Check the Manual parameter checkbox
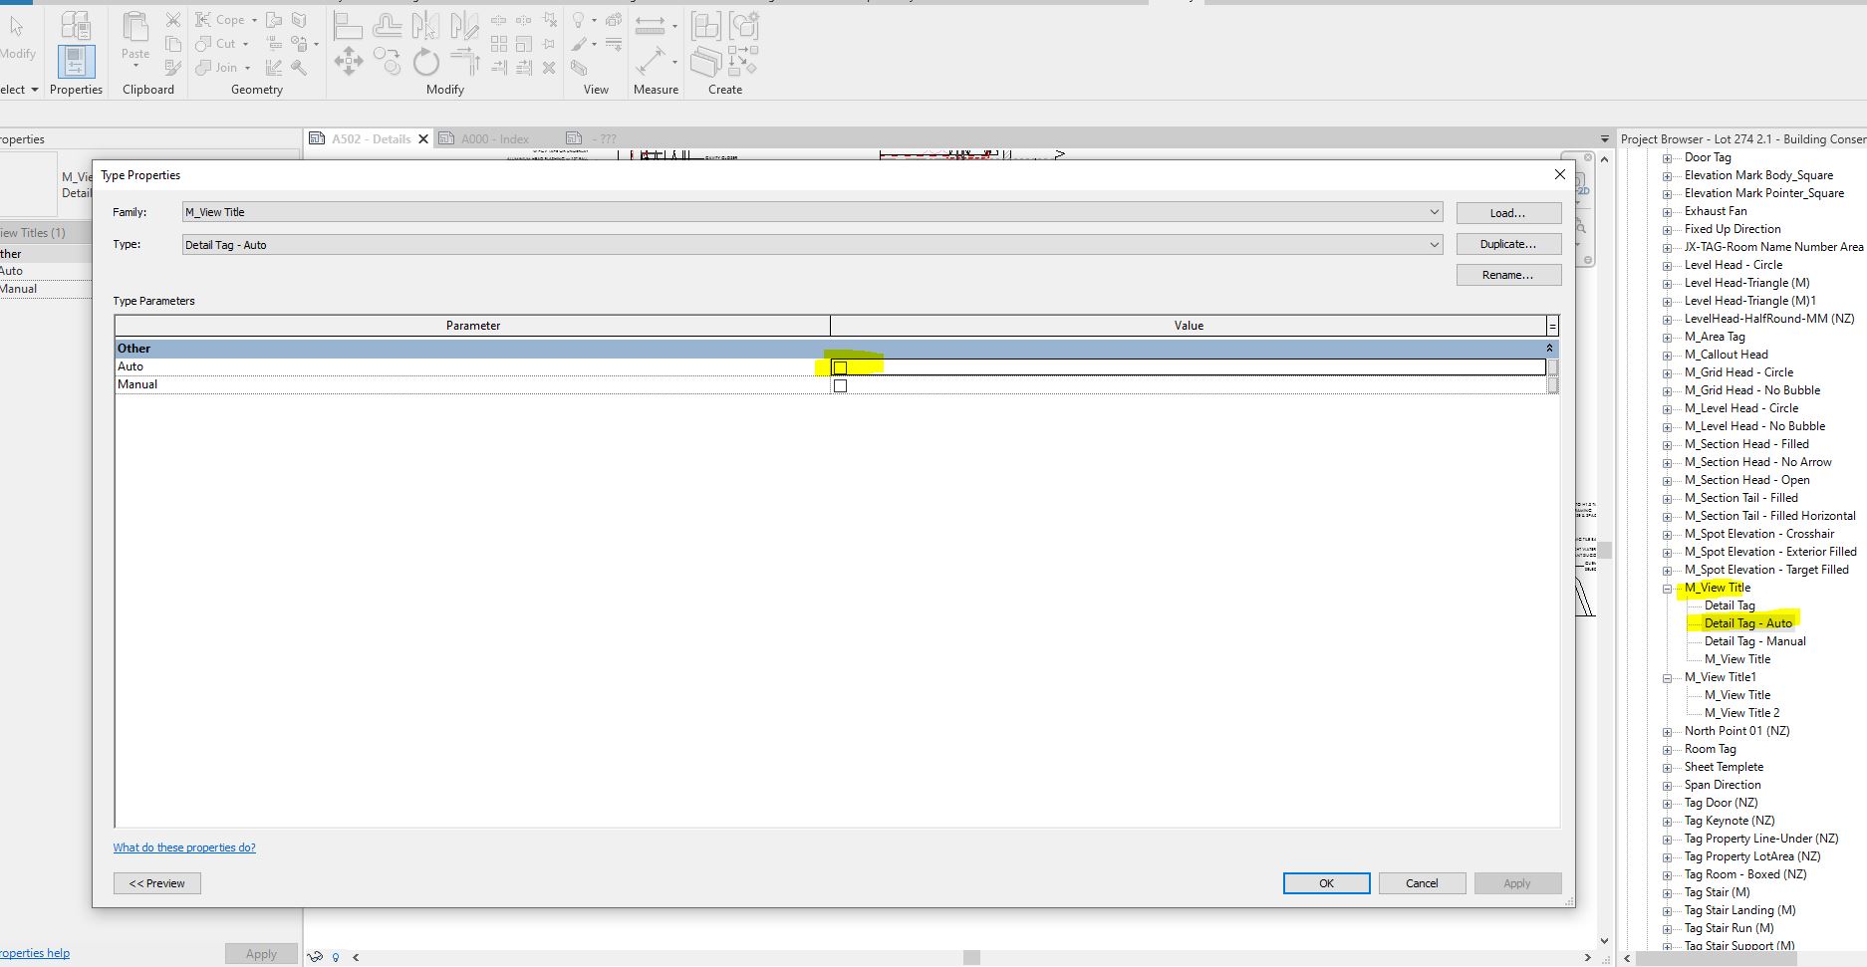The height and width of the screenshot is (967, 1867). click(840, 385)
